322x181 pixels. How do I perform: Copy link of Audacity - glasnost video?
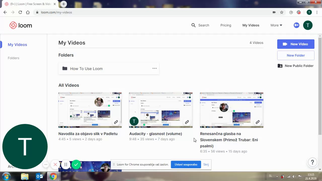187,122
